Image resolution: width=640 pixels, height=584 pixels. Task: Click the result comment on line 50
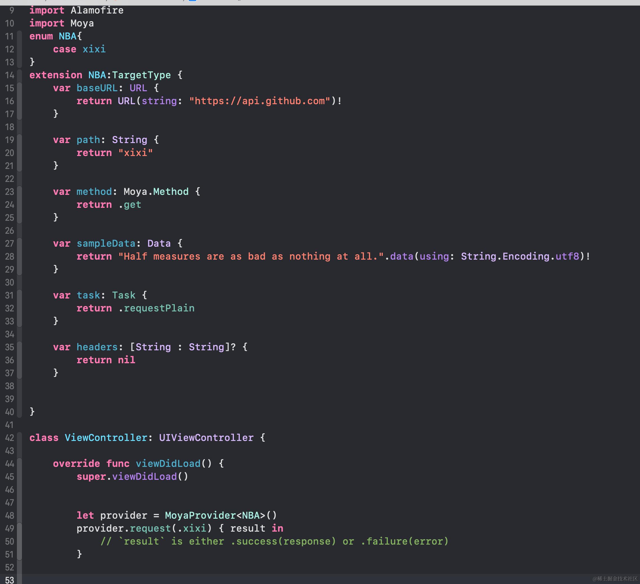(x=274, y=541)
